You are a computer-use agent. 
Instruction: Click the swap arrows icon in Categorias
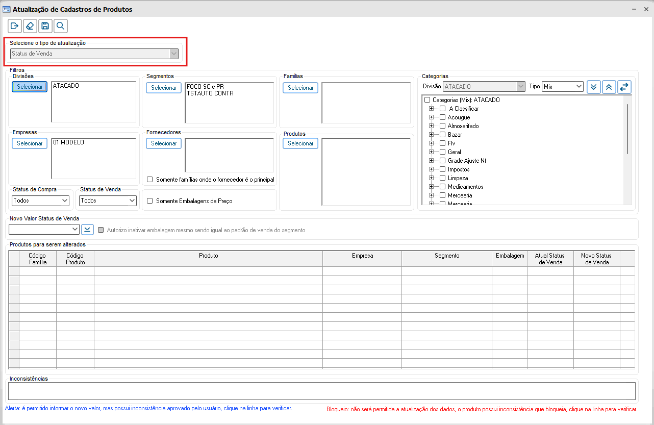click(x=624, y=87)
